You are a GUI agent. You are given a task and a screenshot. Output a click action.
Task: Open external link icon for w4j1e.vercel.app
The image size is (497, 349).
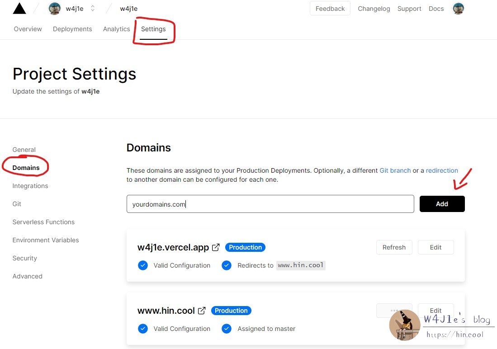pyautogui.click(x=216, y=247)
